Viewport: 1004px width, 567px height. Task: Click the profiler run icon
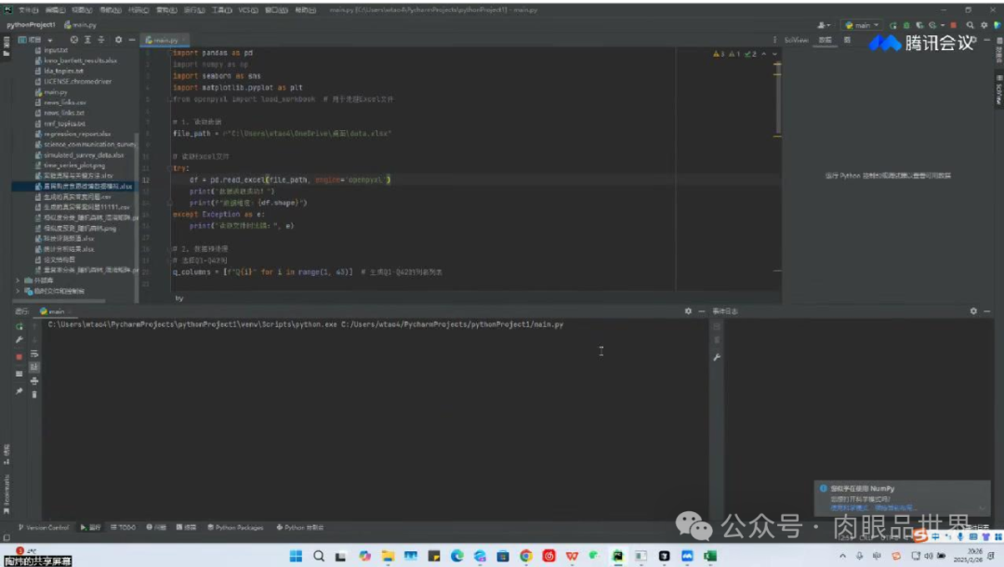coord(933,25)
